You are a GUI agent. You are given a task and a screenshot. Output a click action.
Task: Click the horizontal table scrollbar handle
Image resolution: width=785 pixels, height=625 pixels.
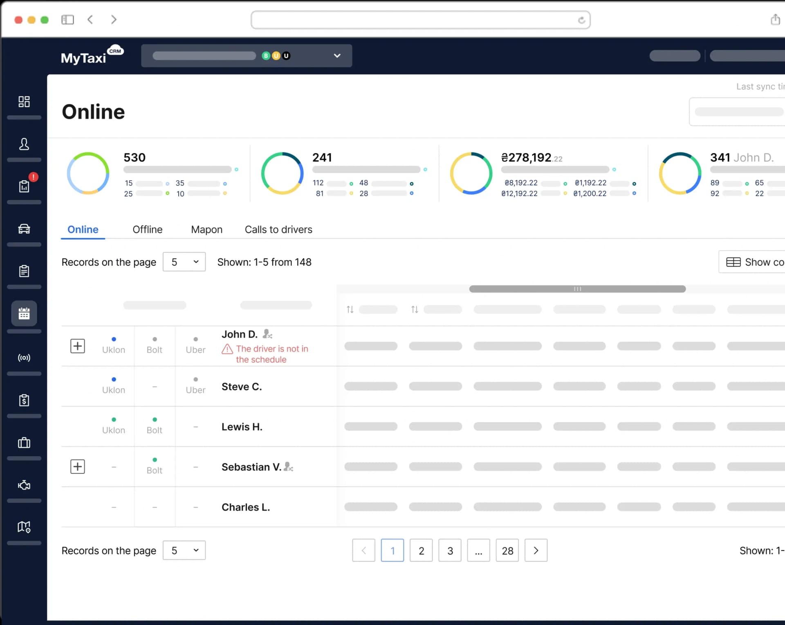coord(577,289)
